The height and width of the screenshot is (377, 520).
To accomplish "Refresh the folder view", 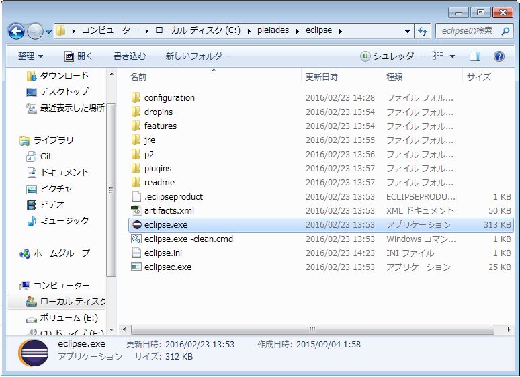I will click(x=422, y=31).
